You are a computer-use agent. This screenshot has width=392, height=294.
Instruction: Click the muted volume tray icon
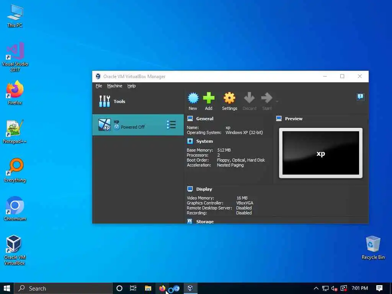334,289
